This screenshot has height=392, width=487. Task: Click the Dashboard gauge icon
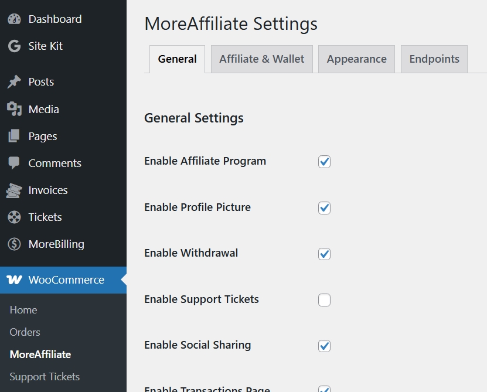click(x=14, y=19)
